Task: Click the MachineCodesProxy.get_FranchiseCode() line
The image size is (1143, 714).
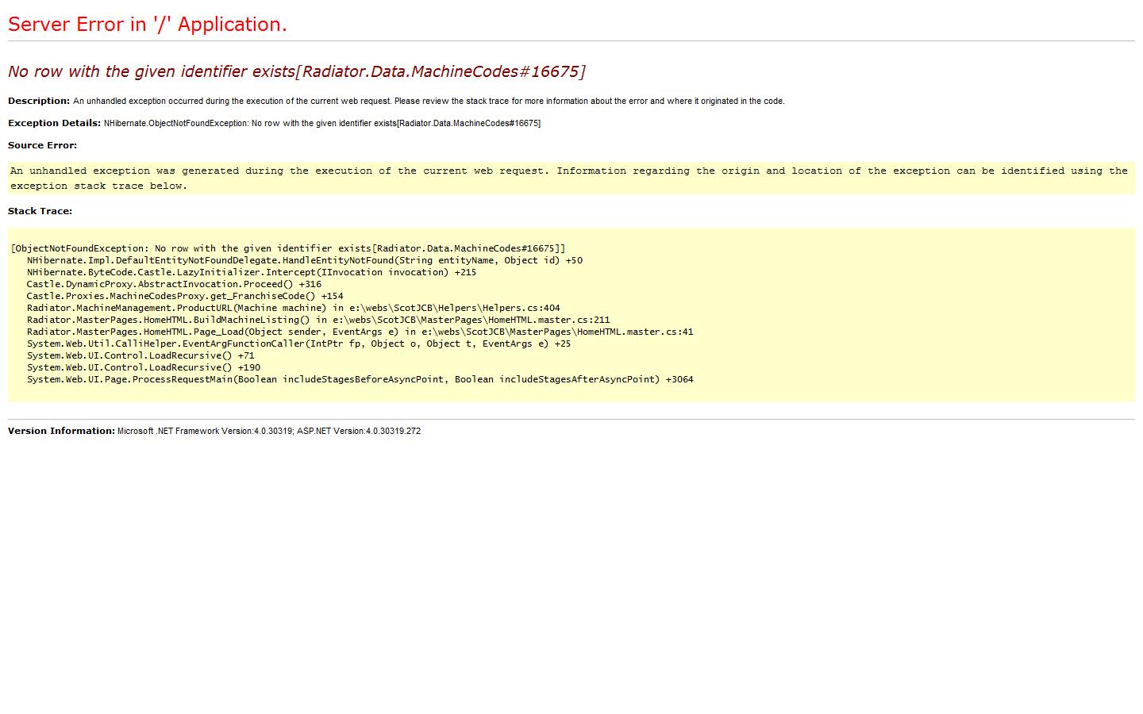Action: point(185,296)
